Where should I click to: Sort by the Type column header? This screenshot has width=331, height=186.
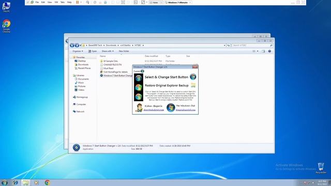[168, 56]
